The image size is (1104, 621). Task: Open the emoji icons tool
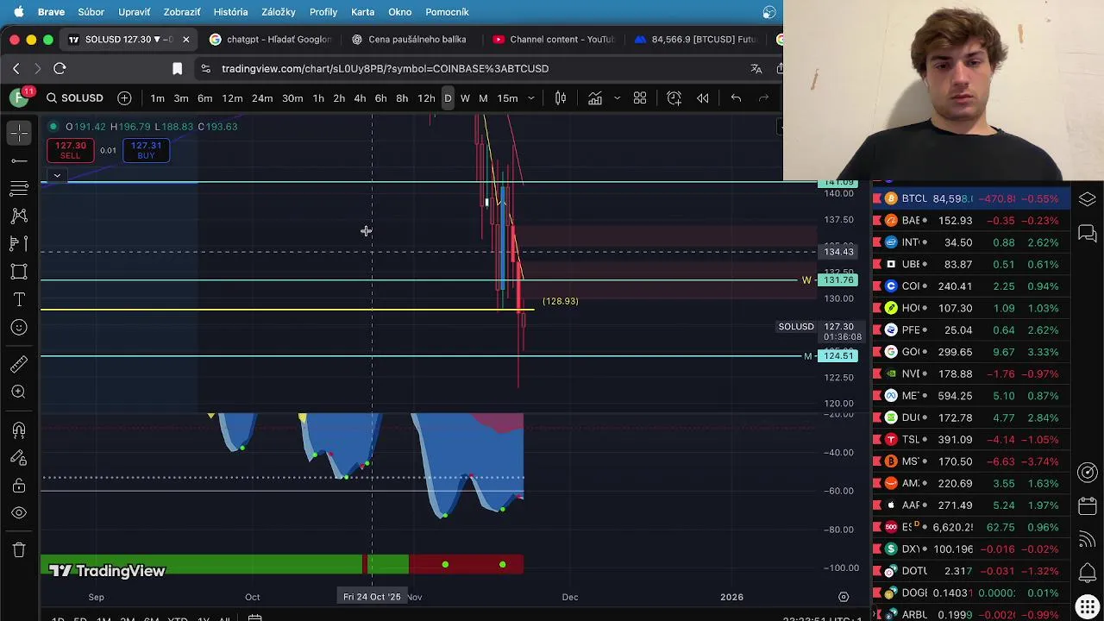19,327
